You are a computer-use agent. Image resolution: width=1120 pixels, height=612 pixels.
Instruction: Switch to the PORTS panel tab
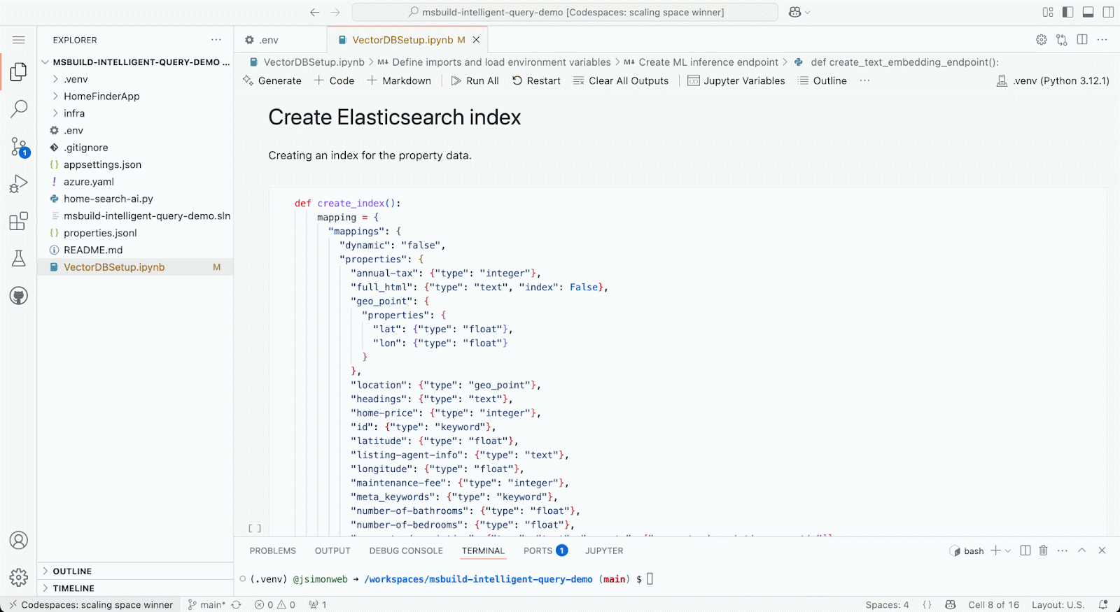[x=538, y=551]
